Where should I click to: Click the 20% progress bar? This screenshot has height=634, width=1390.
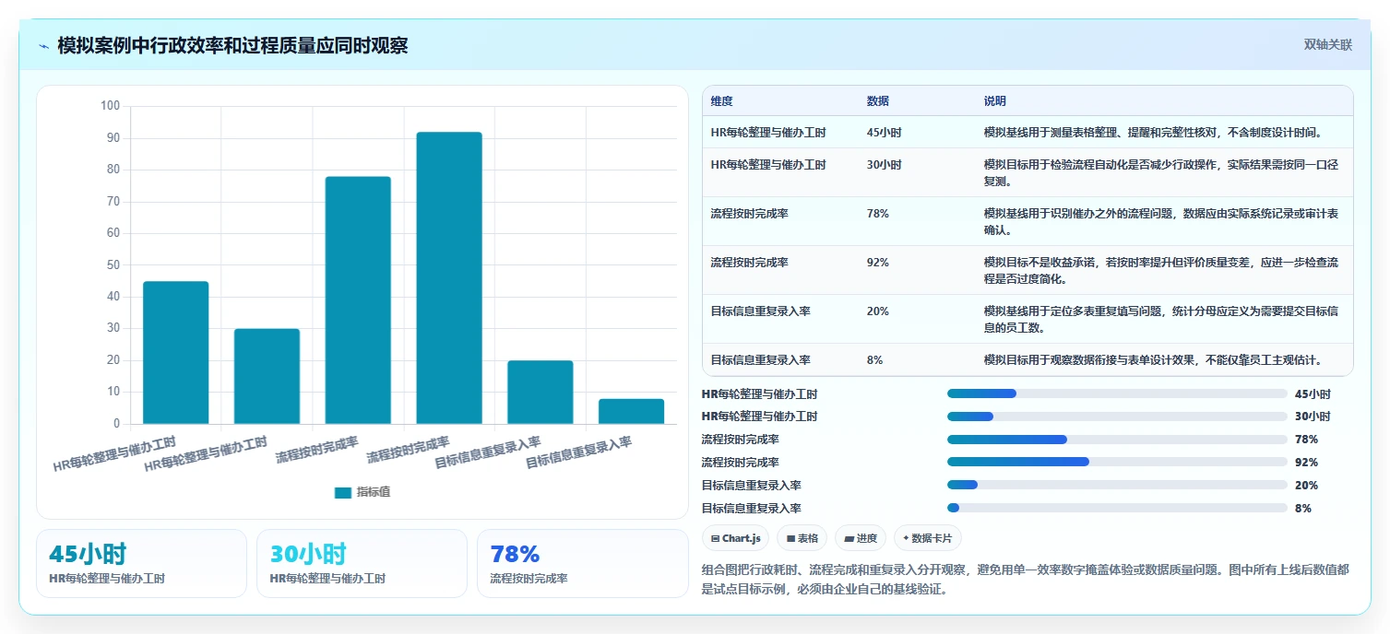[x=1117, y=486]
